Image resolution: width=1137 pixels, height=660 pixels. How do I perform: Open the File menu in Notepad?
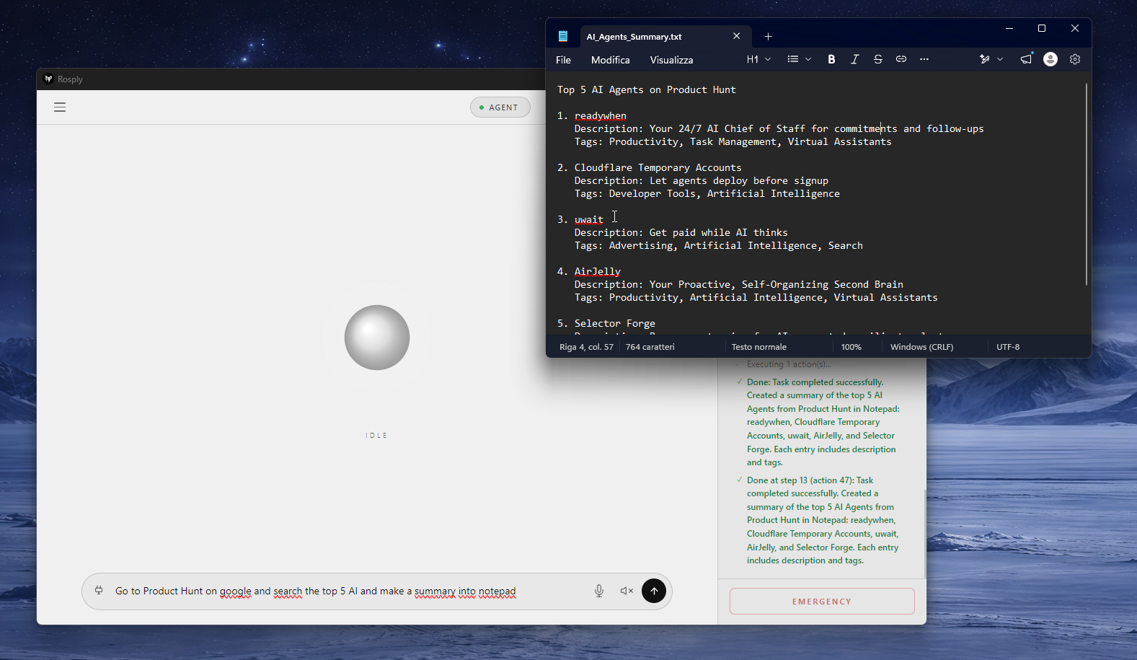click(564, 60)
